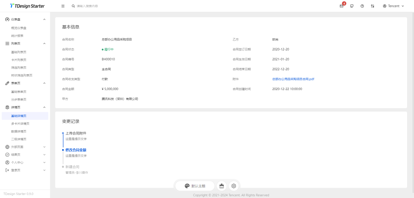
Task: Toggle the sidebar hamburger menu icon
Action: tap(63, 6)
